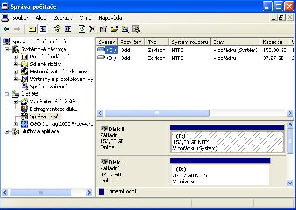Click the MMC system menu icon

click(5, 18)
